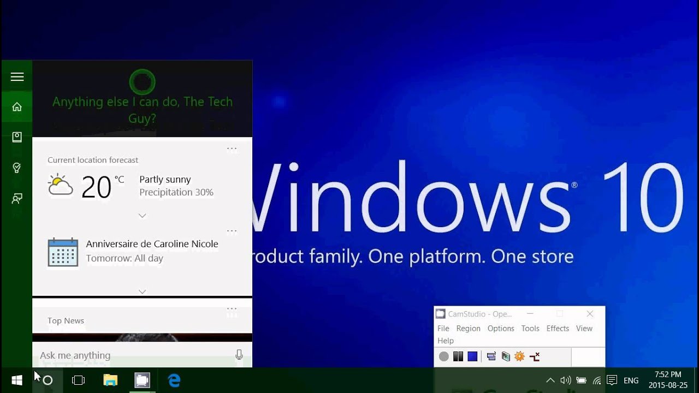
Task: Open Task View on the taskbar
Action: 79,380
